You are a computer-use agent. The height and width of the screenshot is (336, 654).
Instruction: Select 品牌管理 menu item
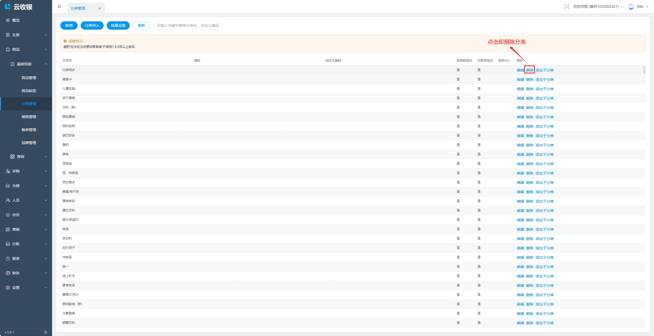click(x=29, y=143)
